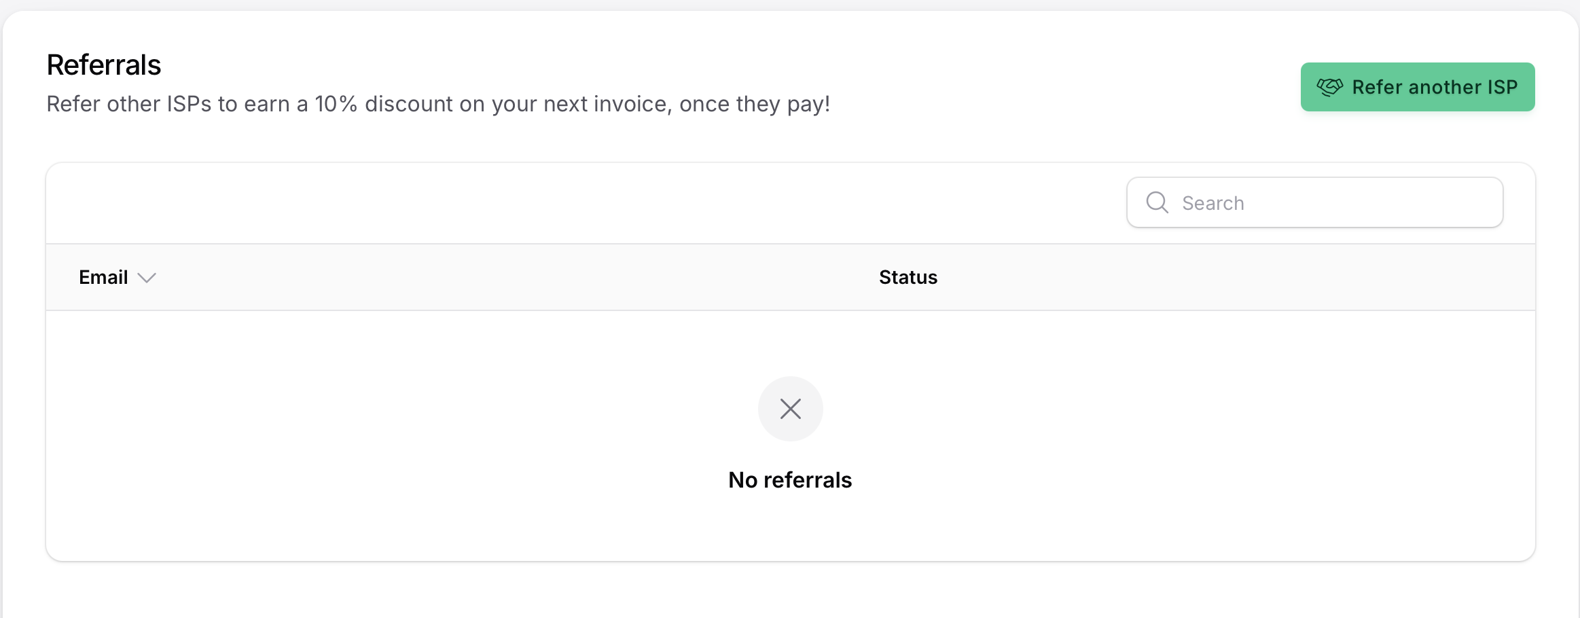Tap the handshake graphic beside Refer another ISP
Viewport: 1580px width, 618px height.
click(x=1331, y=86)
